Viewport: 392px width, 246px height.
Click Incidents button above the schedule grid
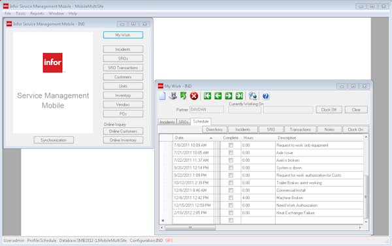pos(243,129)
